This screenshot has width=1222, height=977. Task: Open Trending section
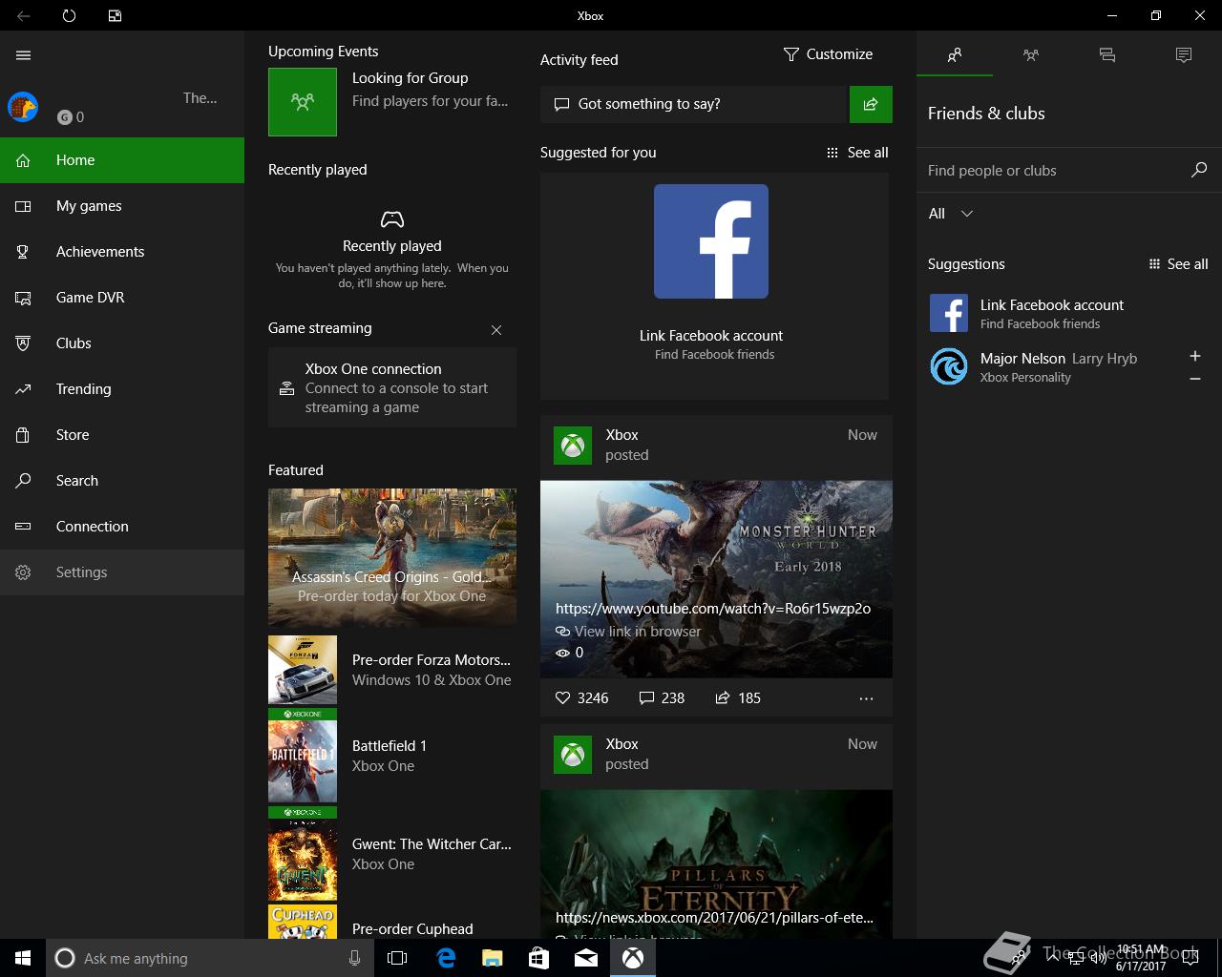122,389
